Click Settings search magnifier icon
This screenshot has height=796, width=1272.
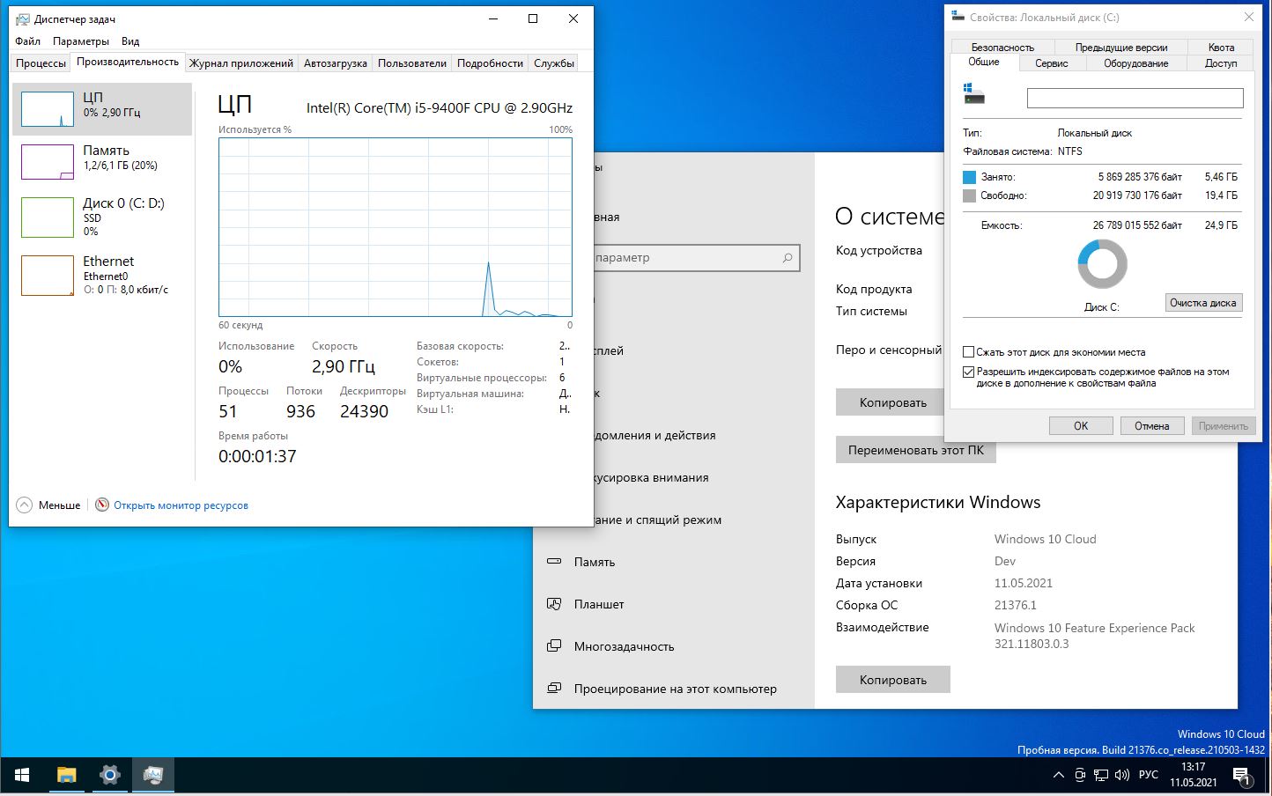[788, 258]
